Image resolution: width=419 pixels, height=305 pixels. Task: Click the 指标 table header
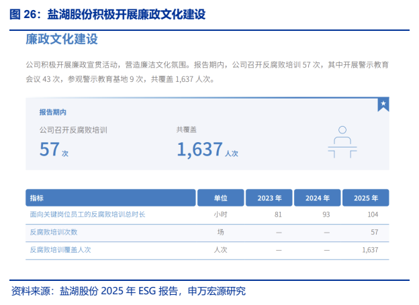click(x=111, y=198)
